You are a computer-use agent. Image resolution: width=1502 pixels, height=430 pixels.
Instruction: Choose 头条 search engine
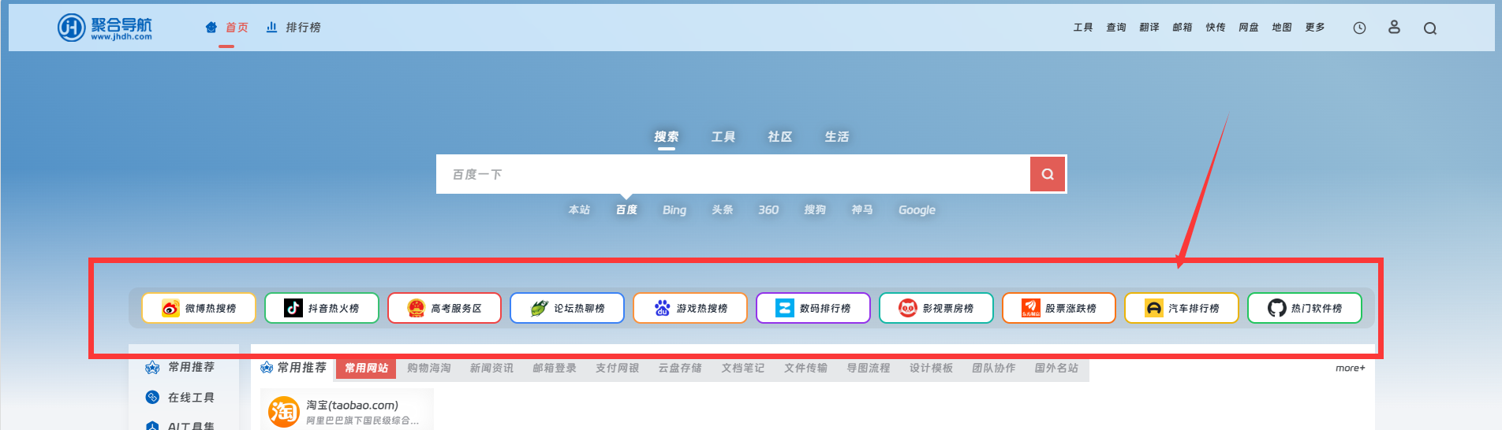(723, 210)
